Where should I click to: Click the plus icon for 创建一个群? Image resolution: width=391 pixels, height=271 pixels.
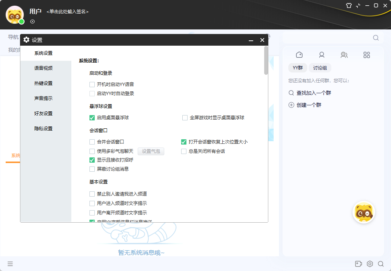coord(291,105)
